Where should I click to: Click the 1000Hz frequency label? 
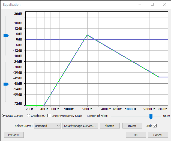tap(131, 109)
